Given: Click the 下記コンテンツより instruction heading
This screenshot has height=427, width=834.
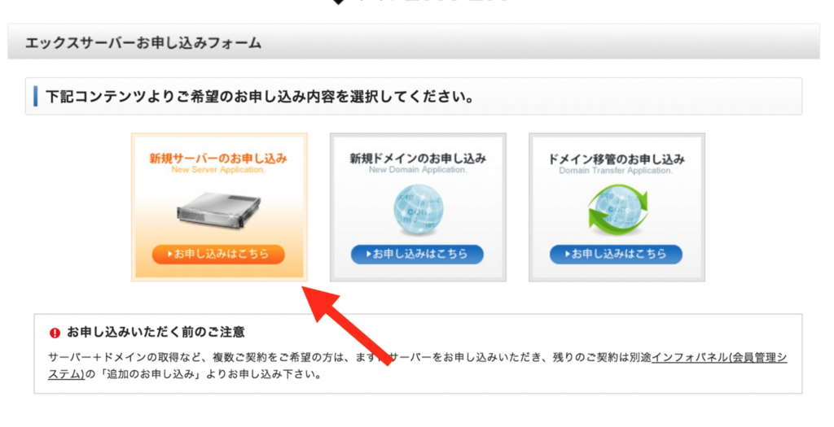Looking at the screenshot, I should (x=260, y=97).
